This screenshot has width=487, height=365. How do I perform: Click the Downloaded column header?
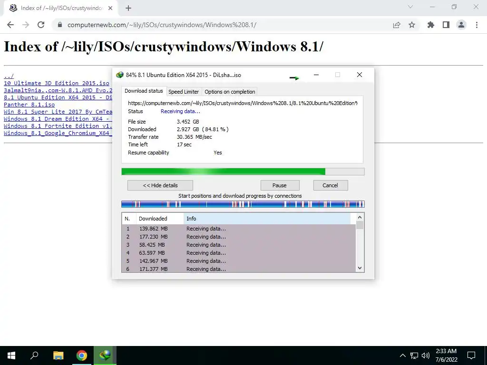[160, 219]
